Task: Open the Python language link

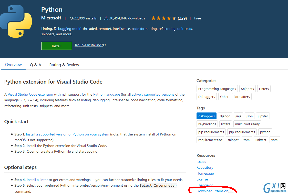Action: pos(107,94)
